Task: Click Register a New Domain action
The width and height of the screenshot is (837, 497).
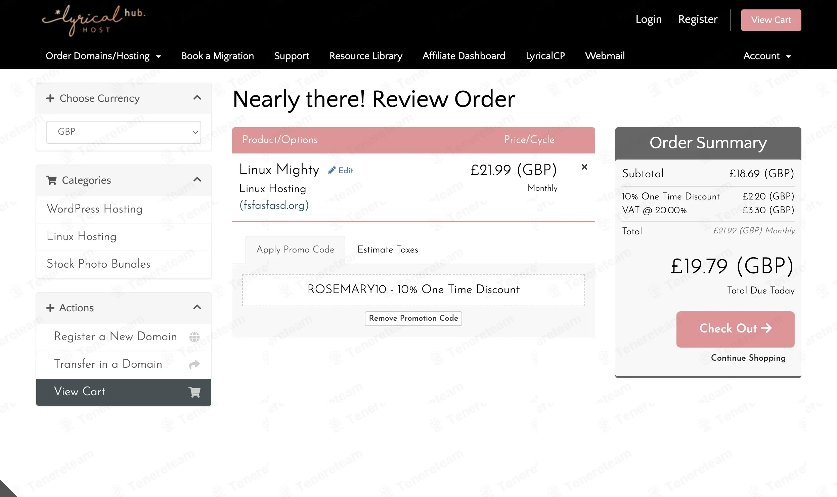Action: (124, 337)
